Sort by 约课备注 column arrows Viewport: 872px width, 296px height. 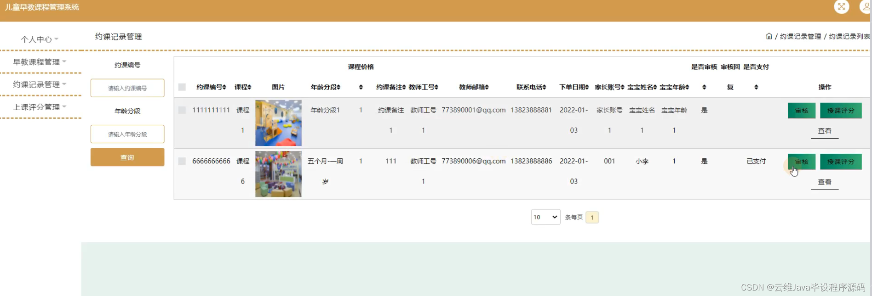(404, 87)
